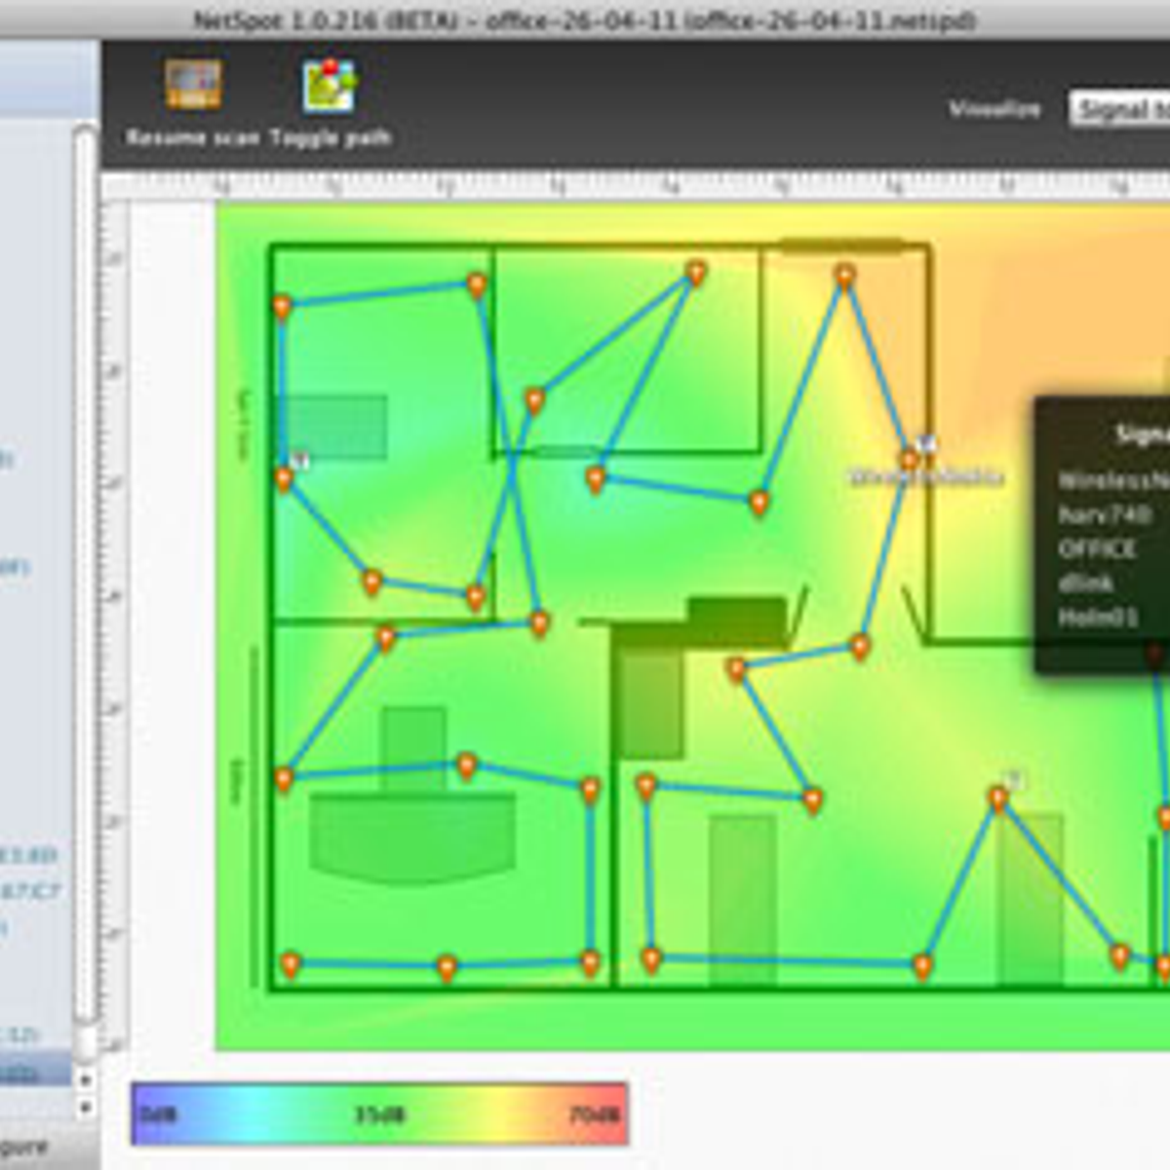Click the 70dB label on the legend

coord(594,1114)
